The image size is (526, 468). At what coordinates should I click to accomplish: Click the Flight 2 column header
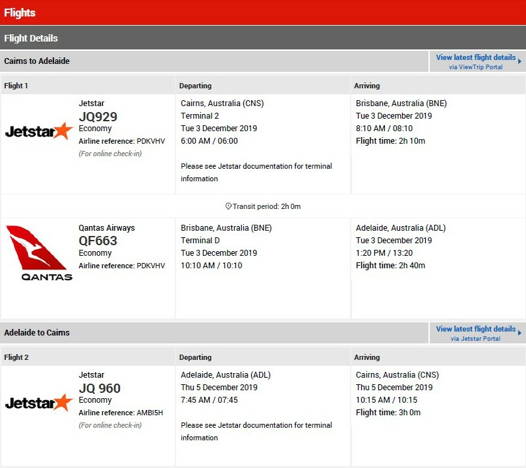pyautogui.click(x=16, y=357)
